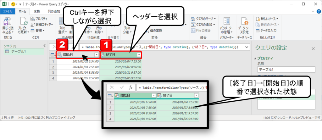Click the 最近のソース button
The width and height of the screenshot is (322, 140).
coord(267,25)
